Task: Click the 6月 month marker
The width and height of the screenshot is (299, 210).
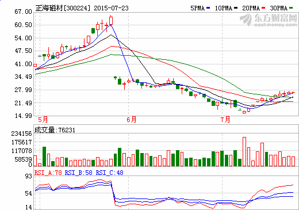Action: coord(132,120)
